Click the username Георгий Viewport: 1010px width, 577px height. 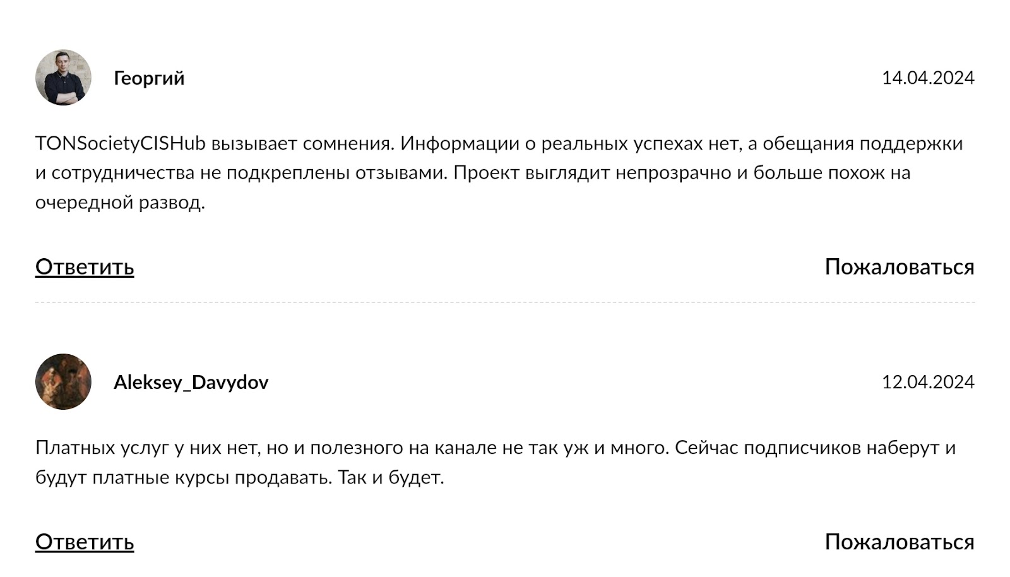point(149,78)
